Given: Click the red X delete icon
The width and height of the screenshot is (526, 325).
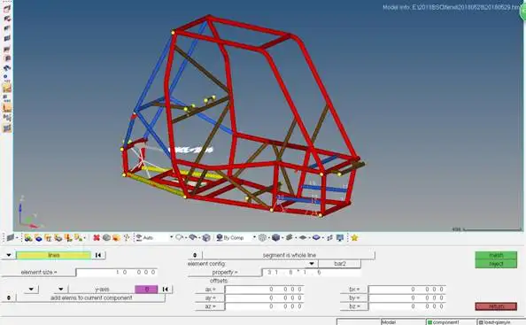Looking at the screenshot, I should [97, 238].
